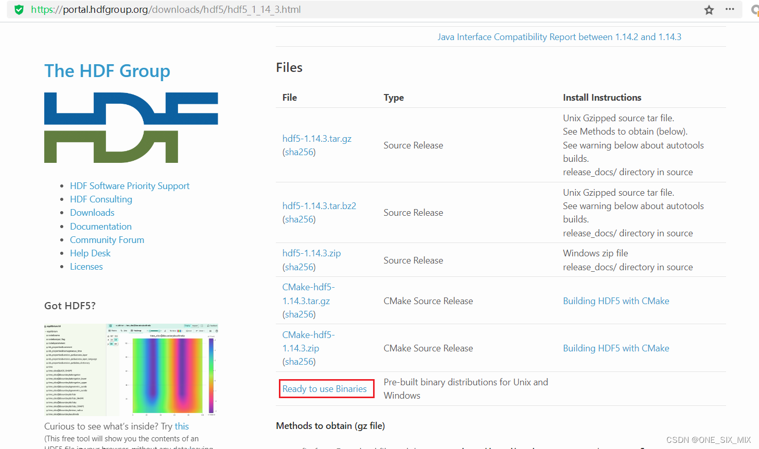Open Java Interface Compatibility Report link
Screen dimensions: 759x449
[559, 37]
